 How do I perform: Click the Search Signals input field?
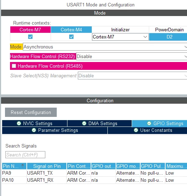tap(25, 155)
